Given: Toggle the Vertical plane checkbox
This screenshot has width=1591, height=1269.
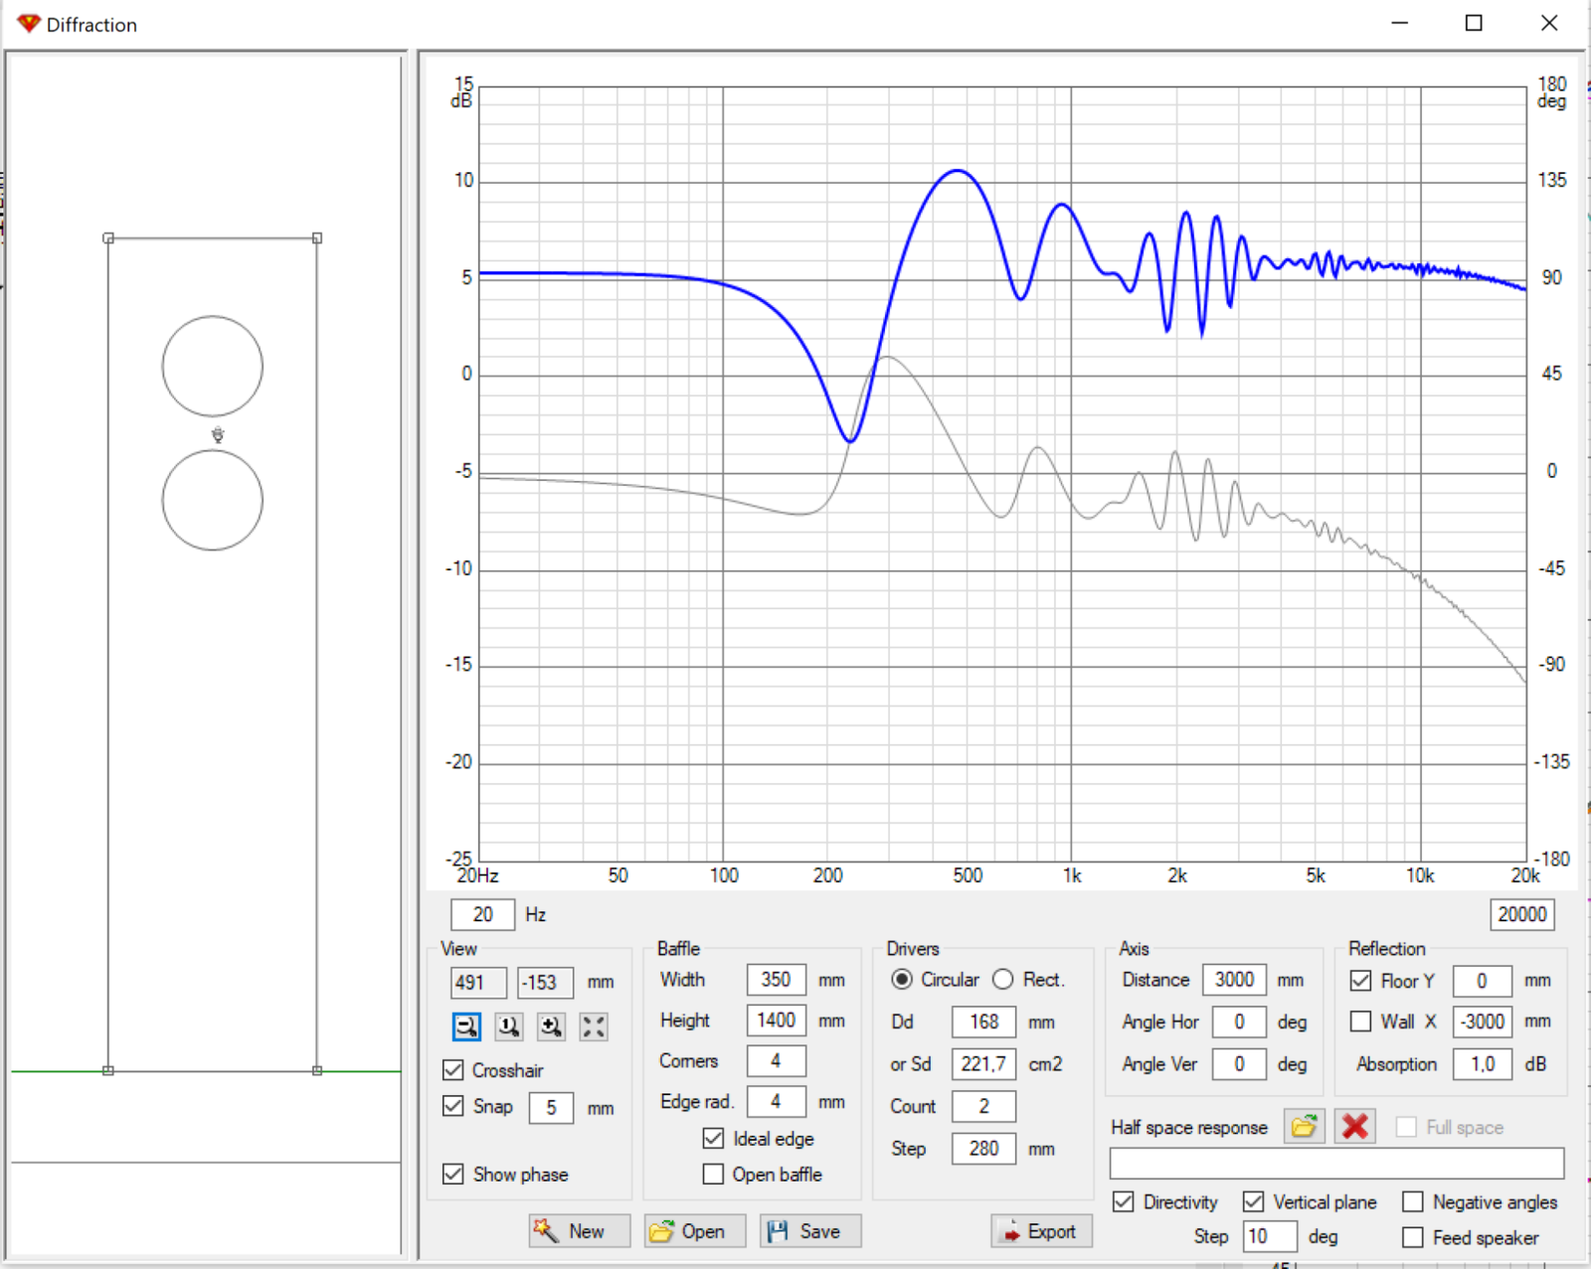Looking at the screenshot, I should pyautogui.click(x=1254, y=1201).
